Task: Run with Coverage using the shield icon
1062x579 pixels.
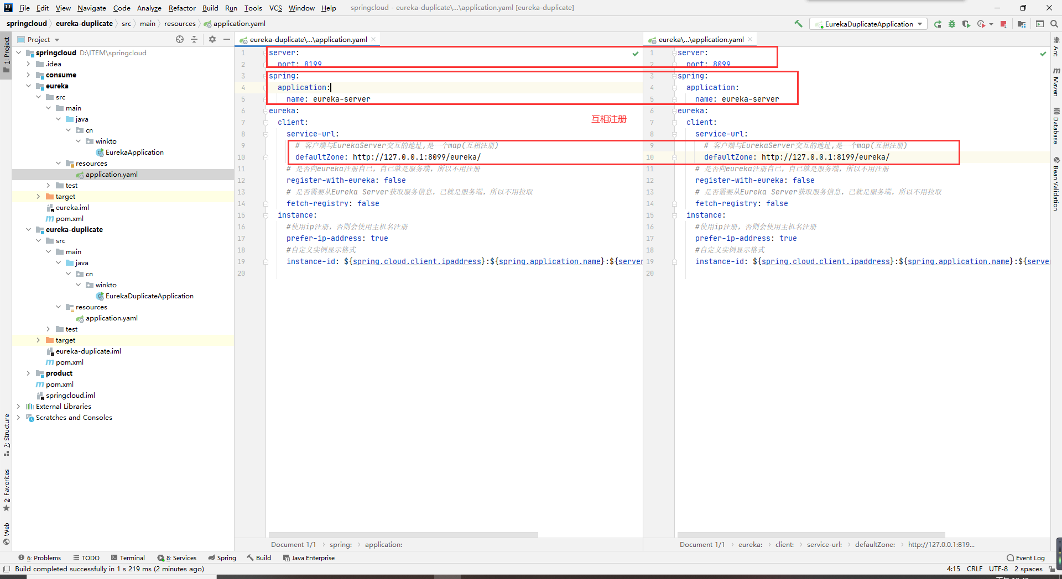Action: 966,24
